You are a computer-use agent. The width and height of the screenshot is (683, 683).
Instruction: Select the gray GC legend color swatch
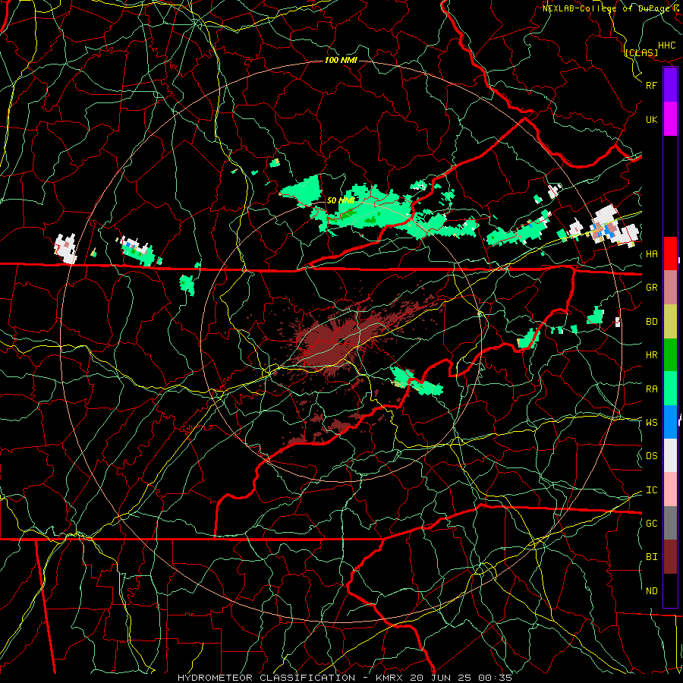pos(670,523)
